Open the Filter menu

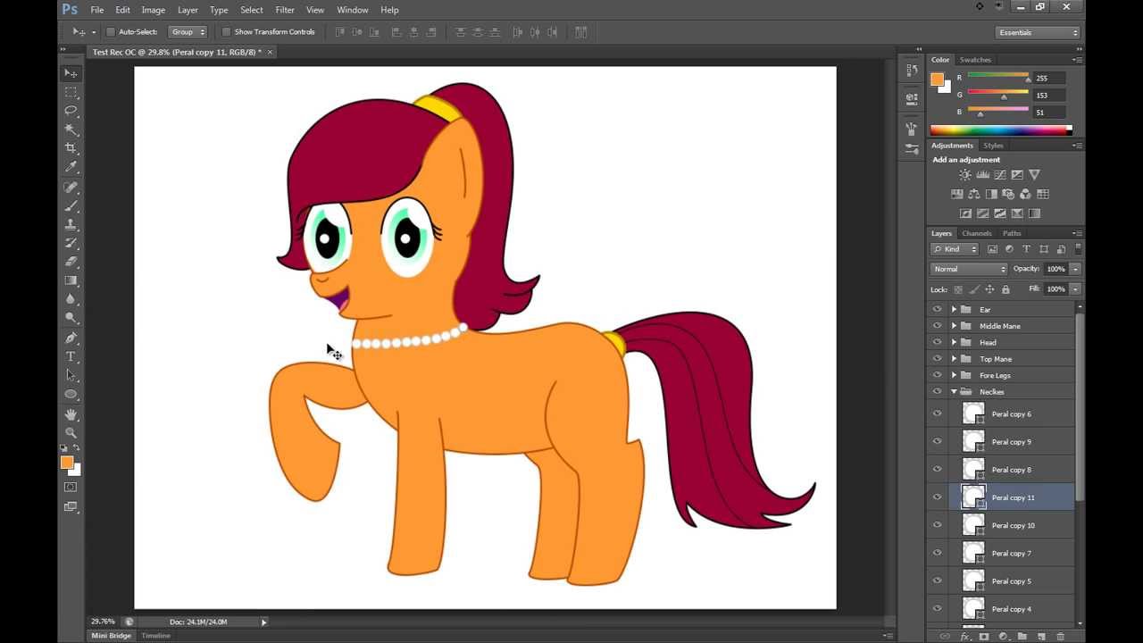coord(285,10)
